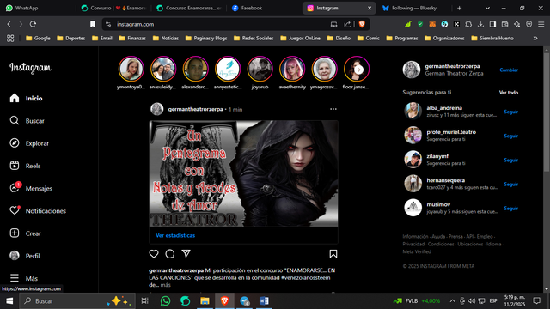The height and width of the screenshot is (309, 550).
Task: Open Inicio in Instagram sidebar
Action: tap(27, 98)
